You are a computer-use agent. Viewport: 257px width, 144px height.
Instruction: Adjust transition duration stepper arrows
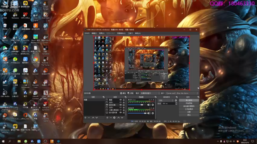176,103
